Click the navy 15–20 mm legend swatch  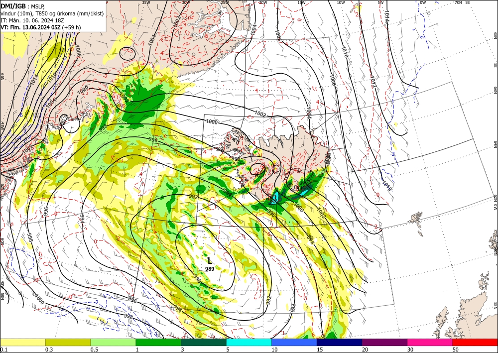[x=340, y=342]
